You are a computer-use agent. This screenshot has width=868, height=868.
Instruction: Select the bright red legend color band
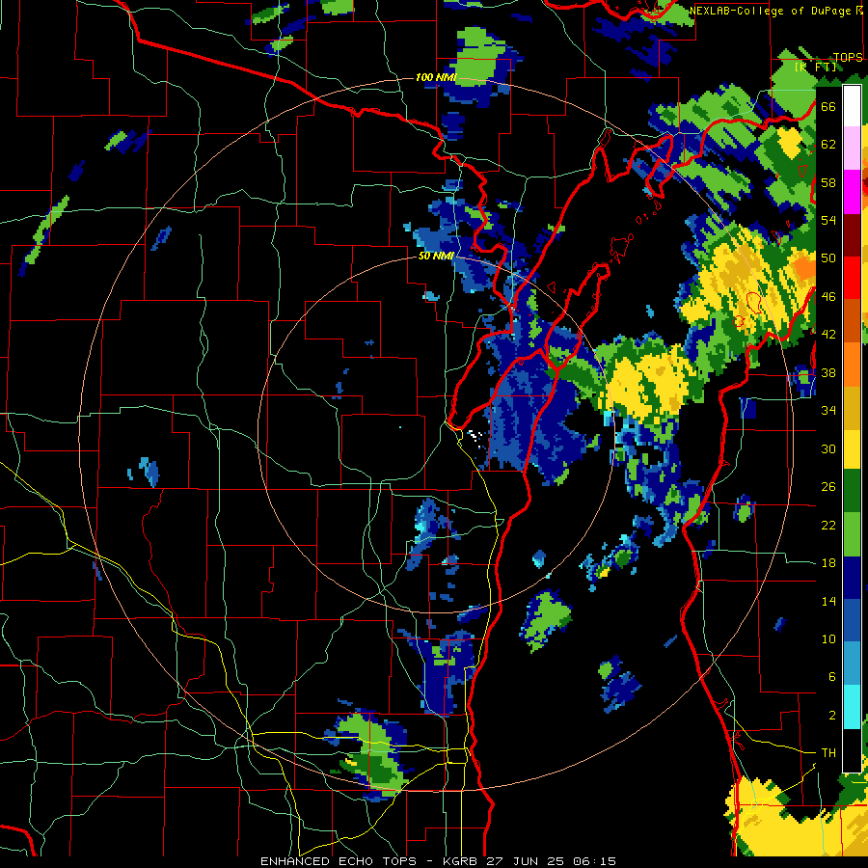click(x=852, y=278)
